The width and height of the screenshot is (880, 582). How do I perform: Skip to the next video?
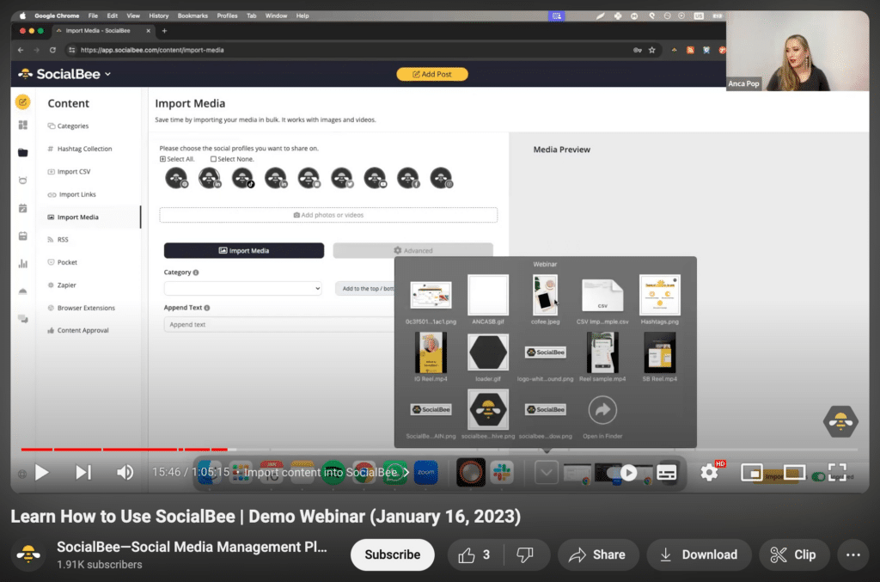click(83, 473)
